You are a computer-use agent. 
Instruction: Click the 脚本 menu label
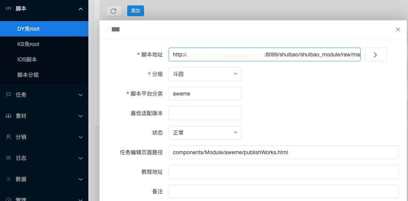coord(21,8)
